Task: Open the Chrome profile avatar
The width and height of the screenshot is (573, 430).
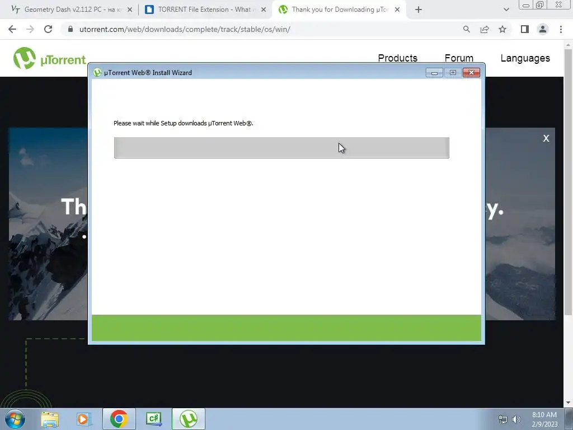Action: click(543, 29)
